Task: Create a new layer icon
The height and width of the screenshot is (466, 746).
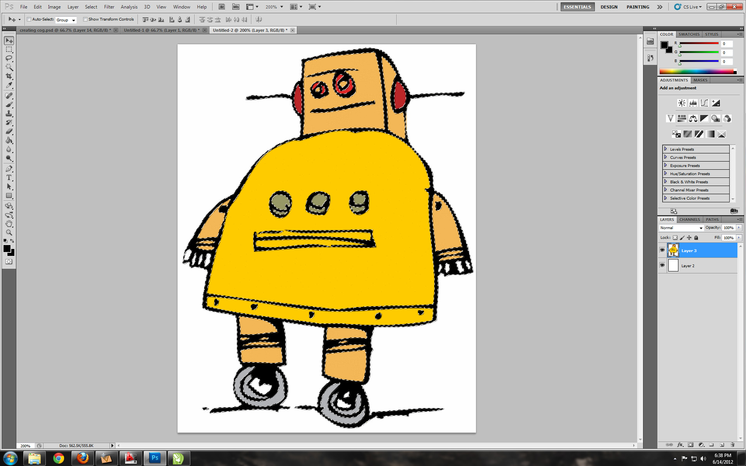Action: 722,445
